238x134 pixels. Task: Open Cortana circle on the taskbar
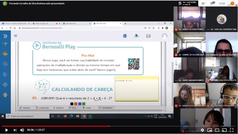[52, 116]
